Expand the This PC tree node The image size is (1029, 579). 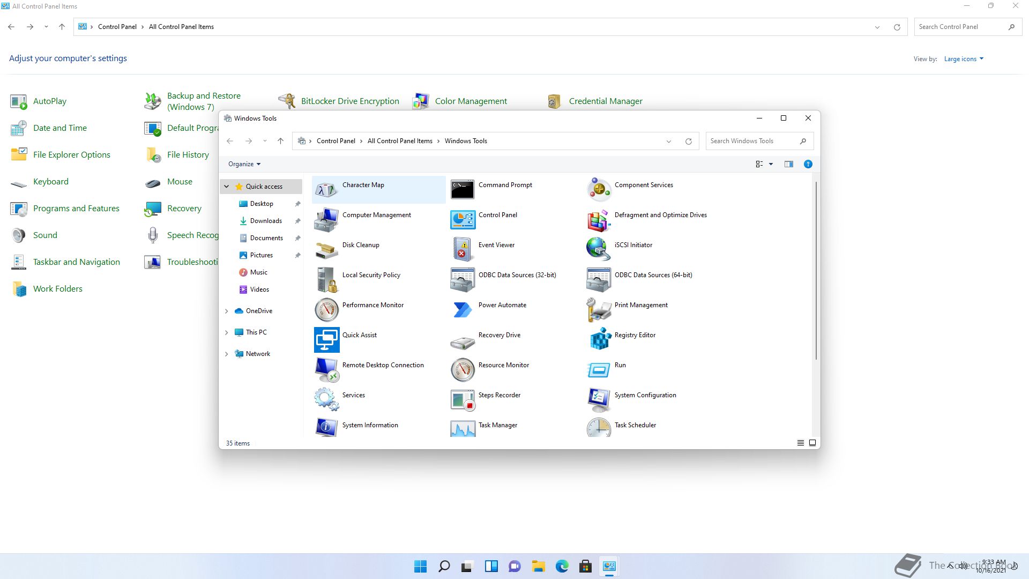tap(227, 332)
